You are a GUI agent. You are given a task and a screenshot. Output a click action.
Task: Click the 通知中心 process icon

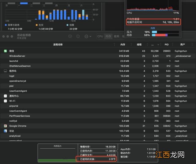coord(6,96)
